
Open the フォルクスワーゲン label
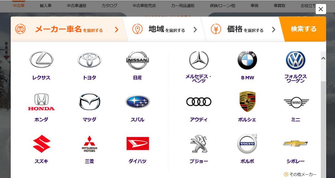coord(295,78)
